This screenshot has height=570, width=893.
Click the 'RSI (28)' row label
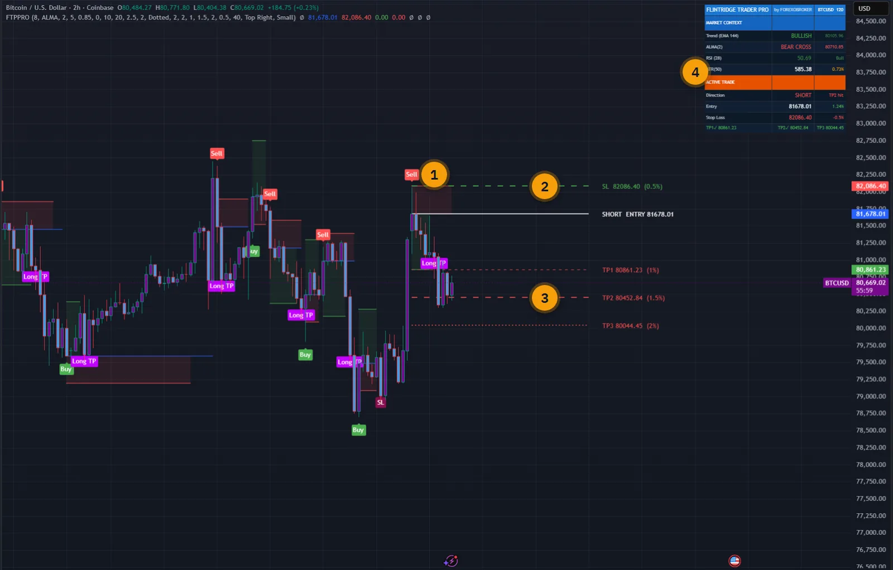pos(713,58)
